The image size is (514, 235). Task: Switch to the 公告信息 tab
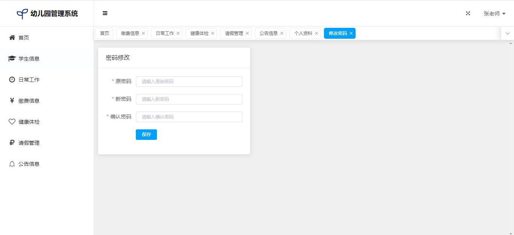[x=269, y=33]
